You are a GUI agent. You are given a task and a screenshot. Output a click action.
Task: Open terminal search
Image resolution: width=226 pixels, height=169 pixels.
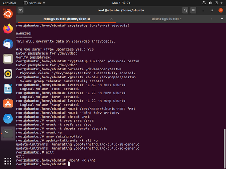[x=185, y=11]
